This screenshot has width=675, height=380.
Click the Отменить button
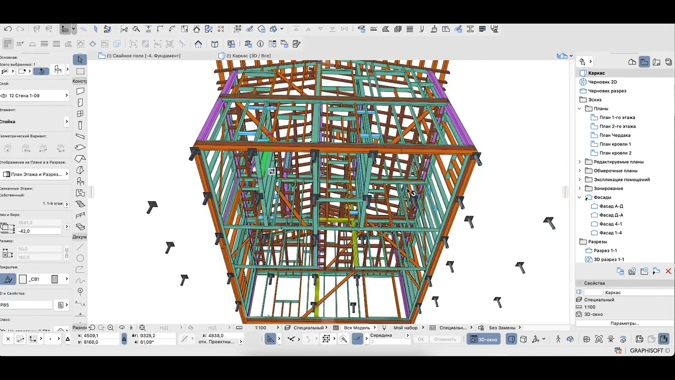[x=445, y=339]
